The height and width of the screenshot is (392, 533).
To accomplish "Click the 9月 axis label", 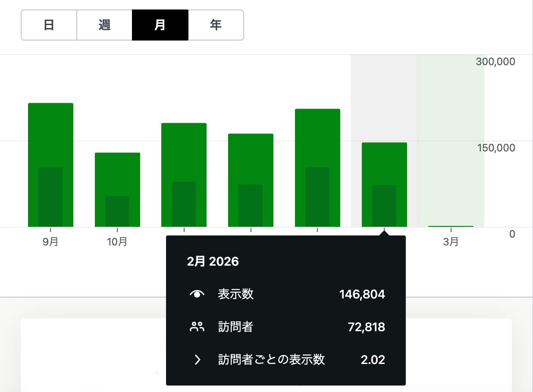I will [50, 242].
